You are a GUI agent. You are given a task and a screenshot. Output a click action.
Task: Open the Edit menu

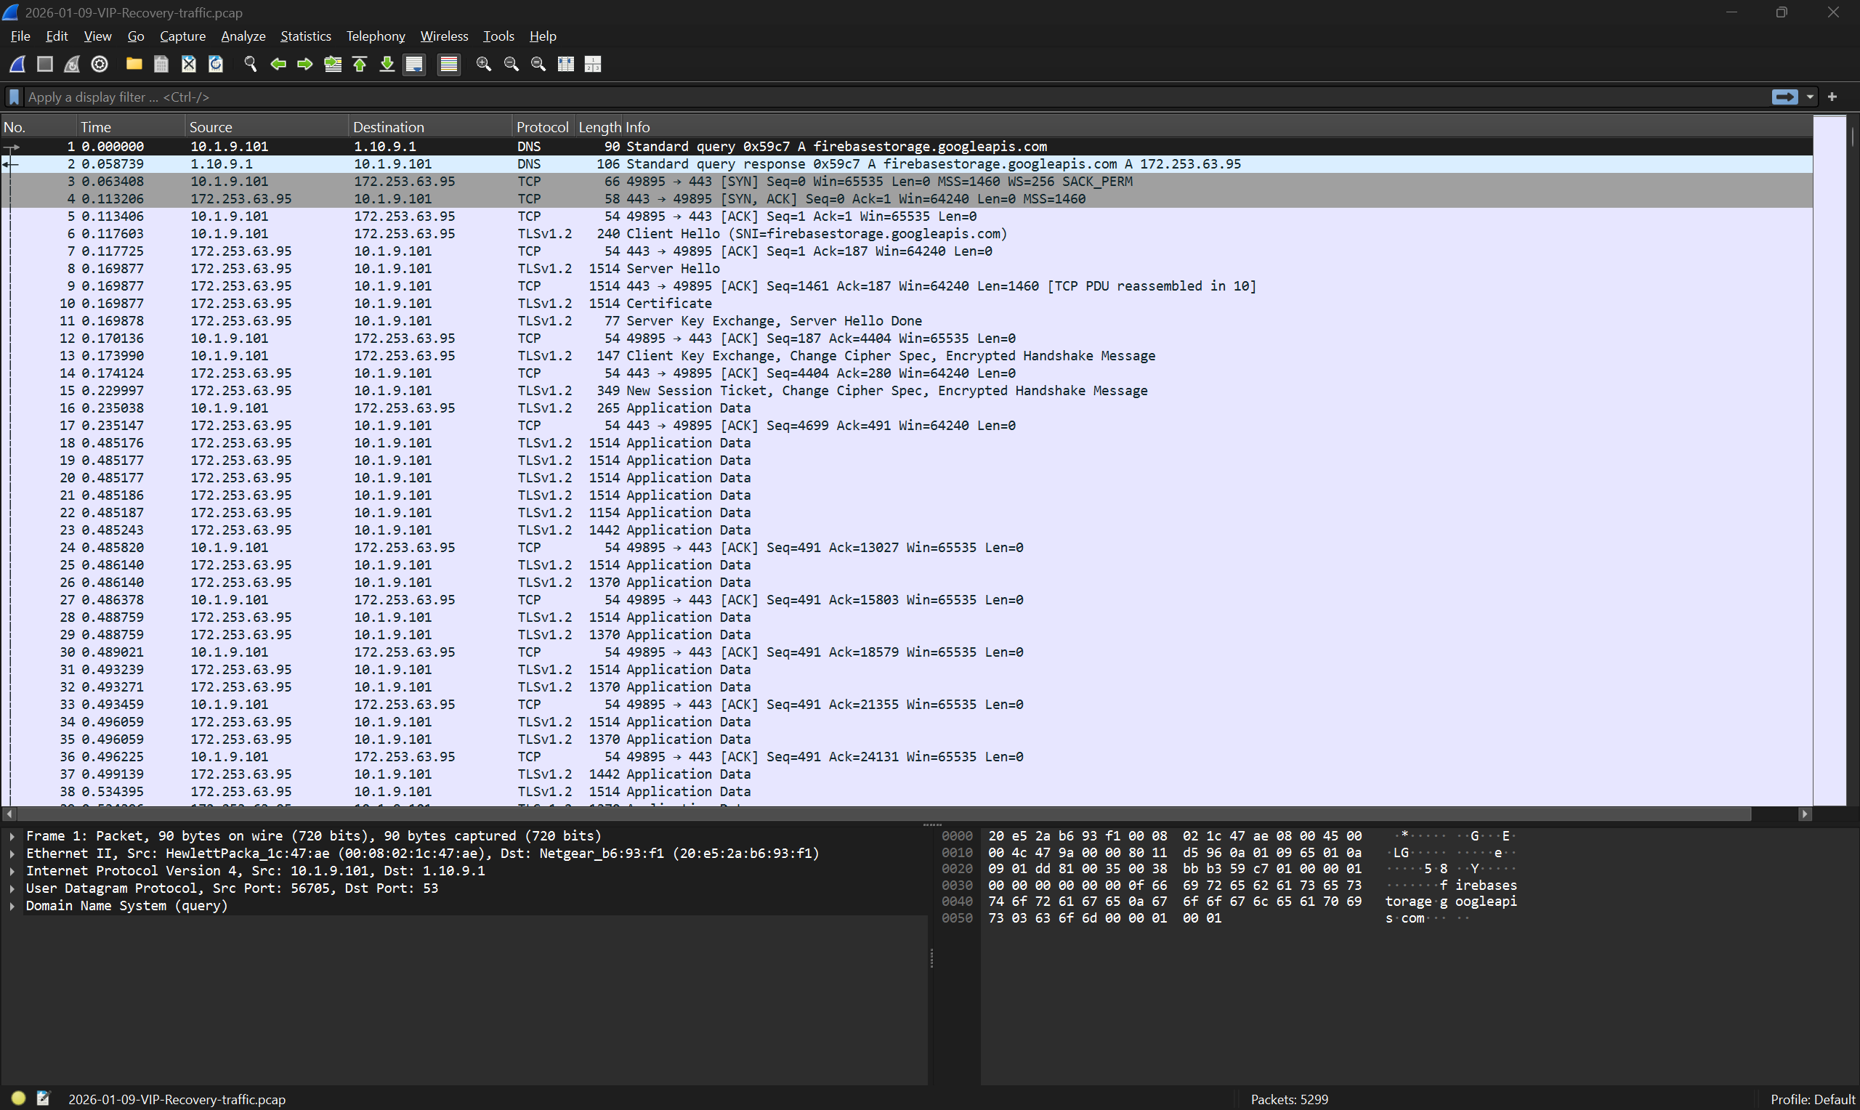click(56, 36)
